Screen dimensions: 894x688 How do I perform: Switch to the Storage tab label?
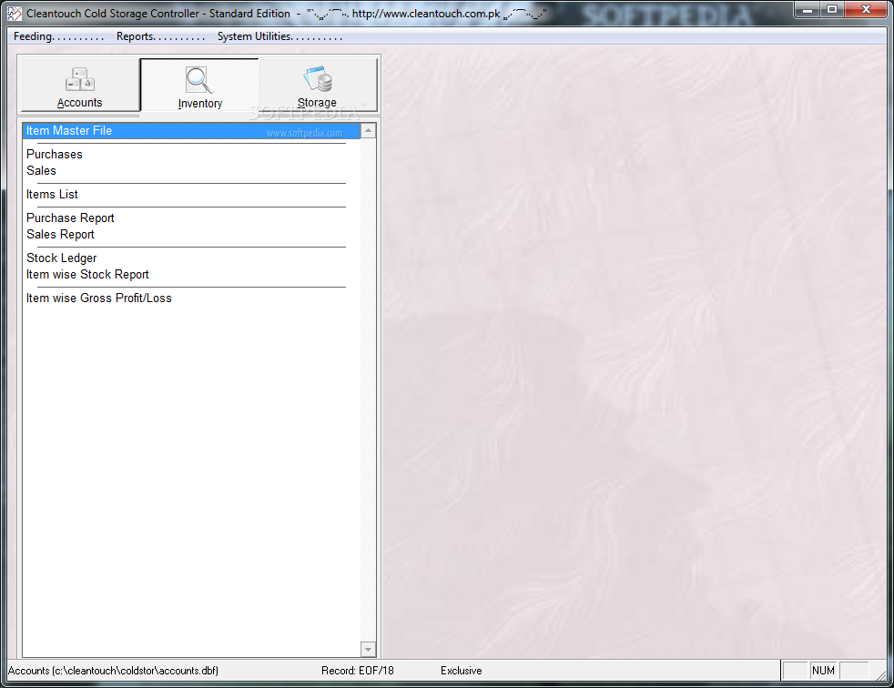click(x=317, y=103)
